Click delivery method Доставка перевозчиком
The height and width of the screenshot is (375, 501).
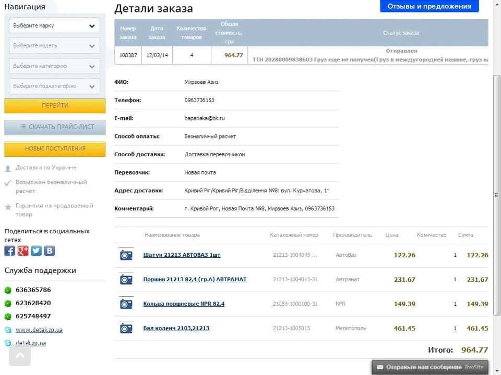point(214,154)
